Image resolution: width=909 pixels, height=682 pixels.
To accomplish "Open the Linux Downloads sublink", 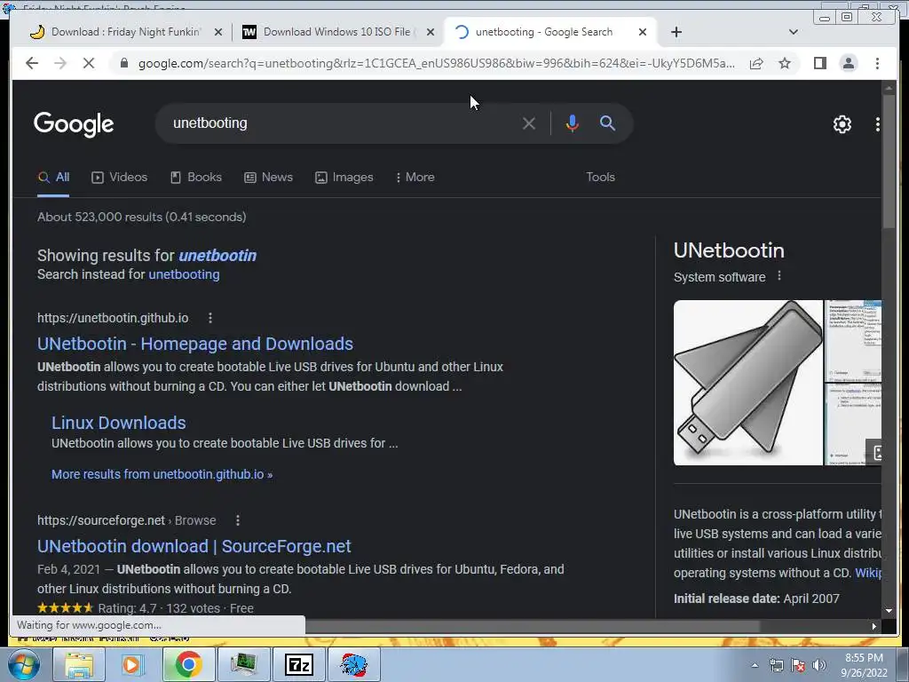I will click(118, 423).
